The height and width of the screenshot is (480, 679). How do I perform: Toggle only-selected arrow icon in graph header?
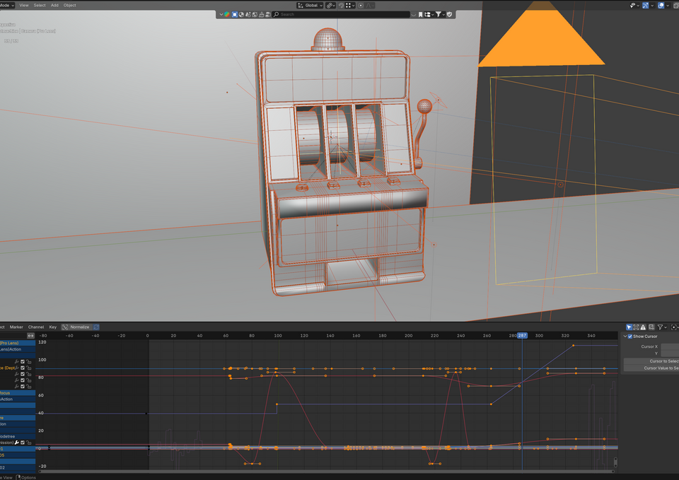(629, 327)
